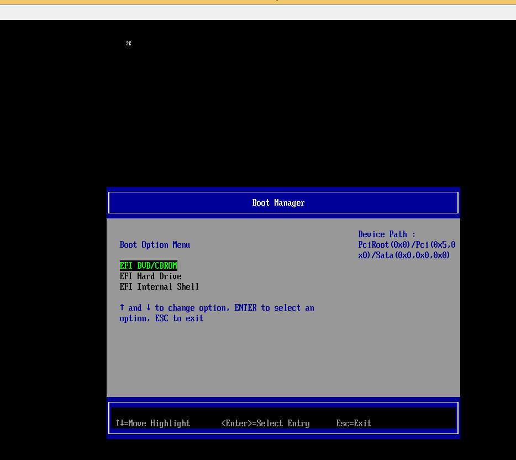Viewport: 516px width, 460px height.
Task: Click the Move Highlight hint in footer
Action: pyautogui.click(x=152, y=423)
